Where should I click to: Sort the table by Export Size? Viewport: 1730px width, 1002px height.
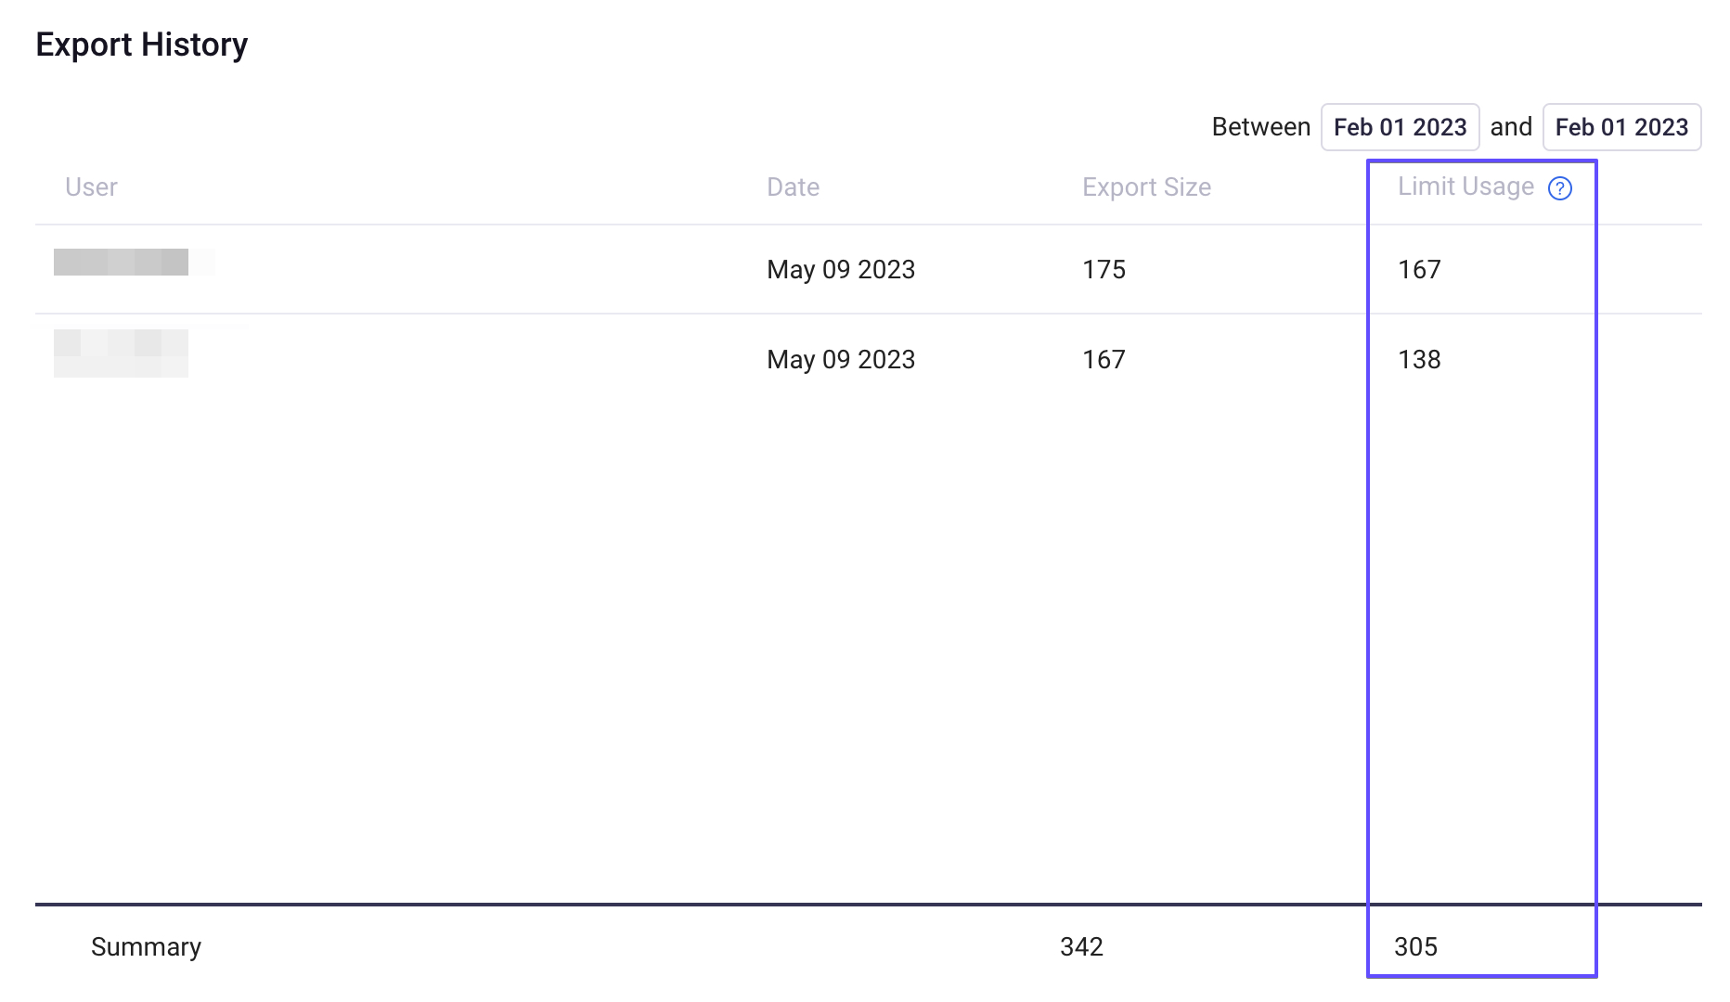click(1145, 186)
